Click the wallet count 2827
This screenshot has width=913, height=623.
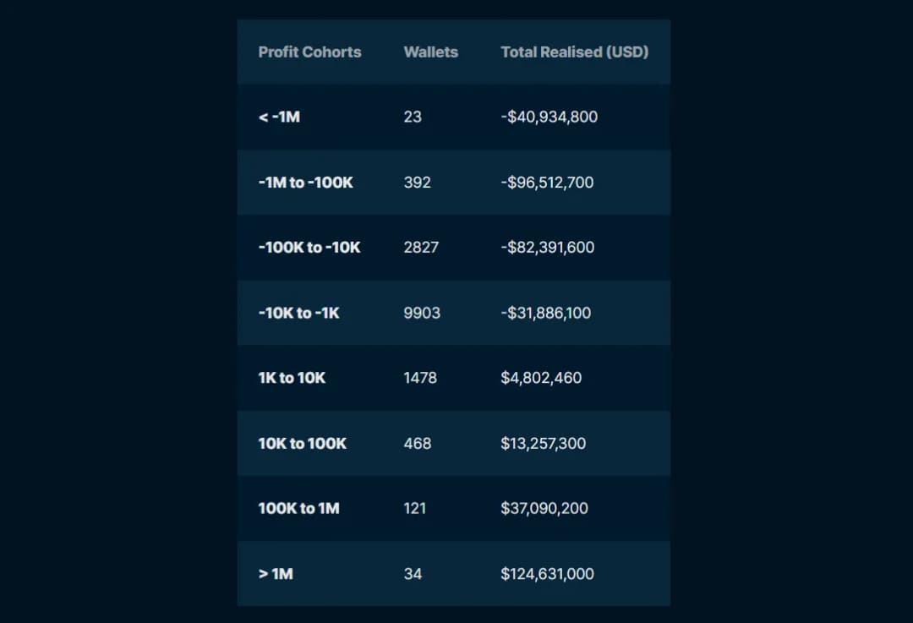pos(421,247)
